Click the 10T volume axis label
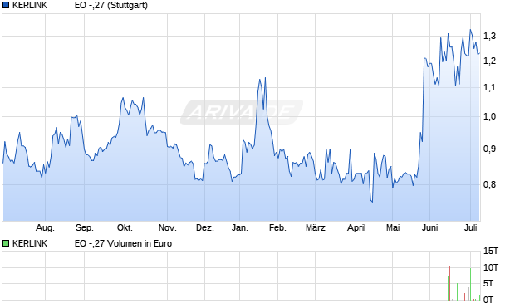This screenshot has width=515, height=308. tap(491, 267)
